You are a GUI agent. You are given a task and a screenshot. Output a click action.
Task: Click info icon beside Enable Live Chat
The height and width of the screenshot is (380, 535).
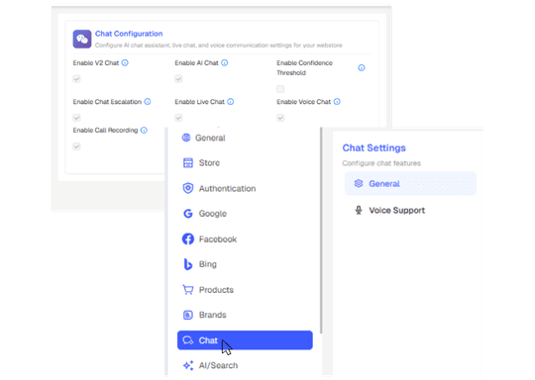click(x=231, y=102)
